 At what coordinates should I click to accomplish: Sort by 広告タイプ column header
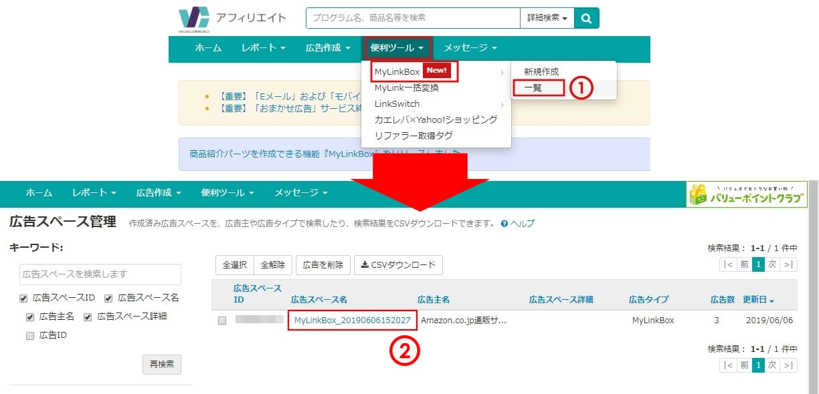point(648,300)
